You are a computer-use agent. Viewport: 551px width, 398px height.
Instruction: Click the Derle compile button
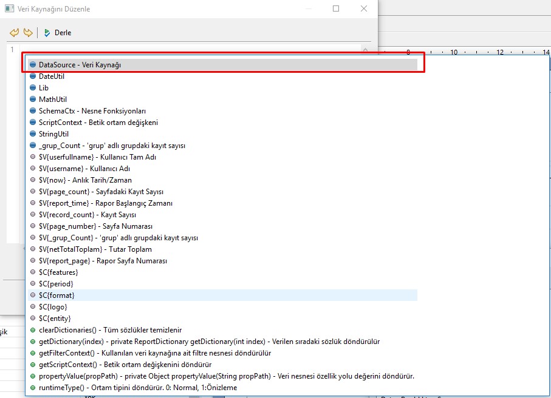coord(57,33)
